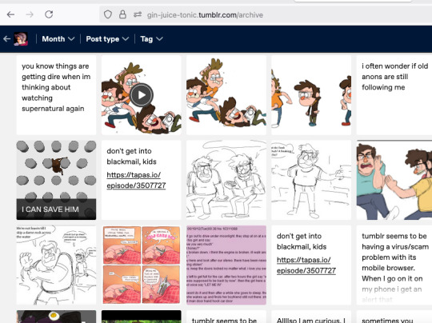Open the shield tracking protection icon

[x=108, y=14]
